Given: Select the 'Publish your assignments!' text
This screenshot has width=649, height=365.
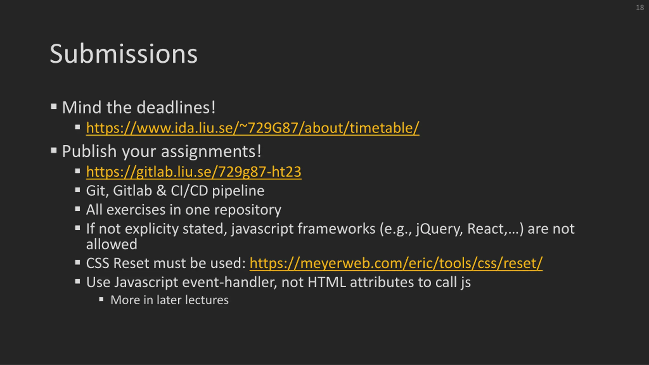Looking at the screenshot, I should [161, 151].
